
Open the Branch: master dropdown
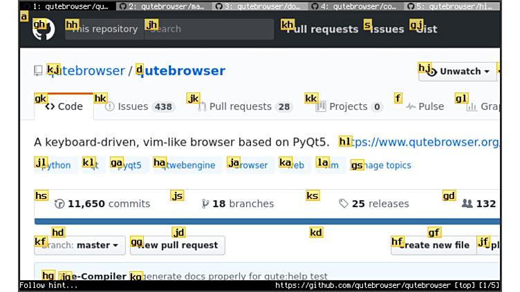80,245
